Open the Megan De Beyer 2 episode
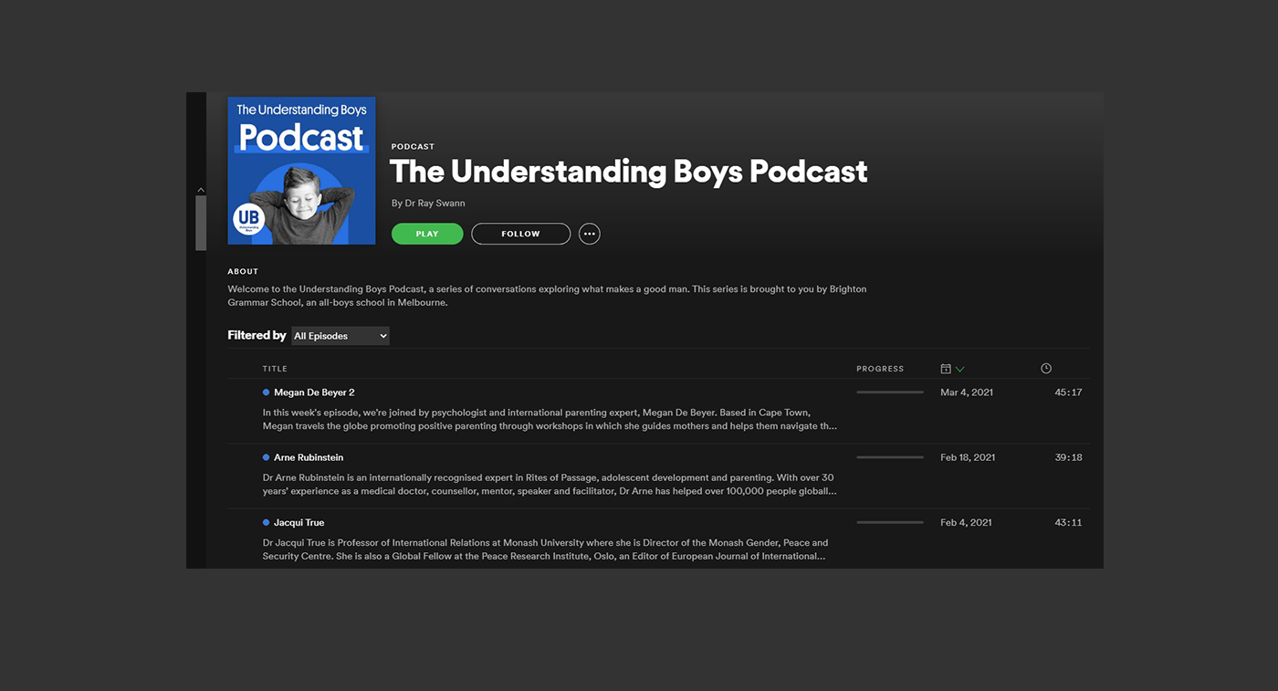1278x691 pixels. coord(314,393)
